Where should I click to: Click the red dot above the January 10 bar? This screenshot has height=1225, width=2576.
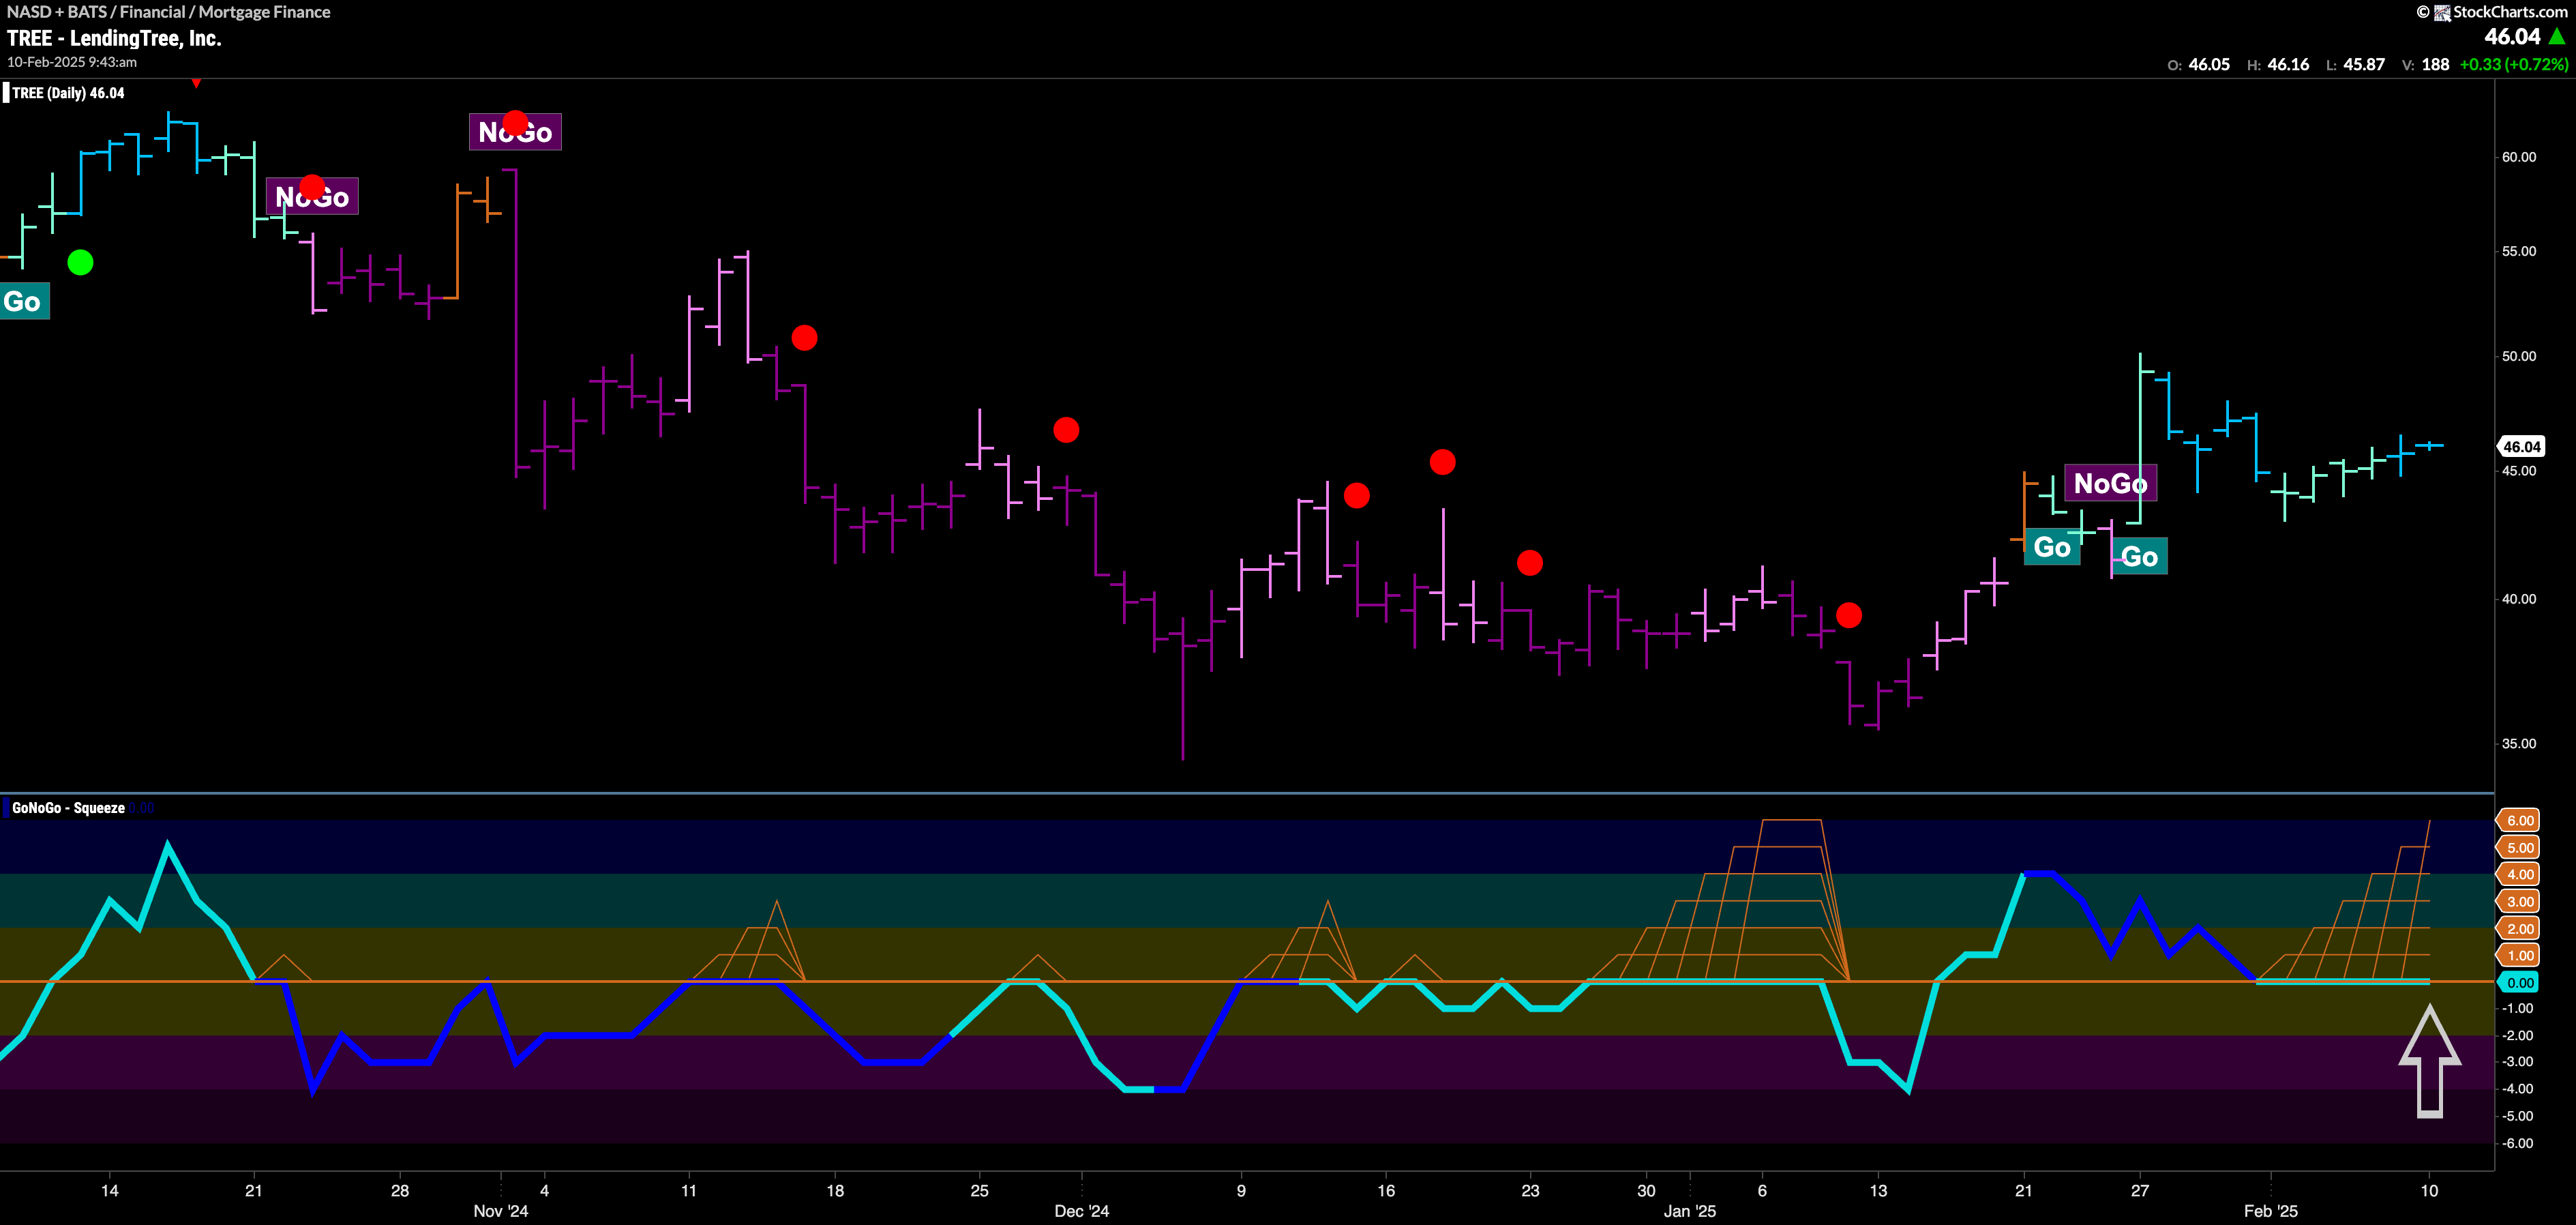tap(1848, 615)
